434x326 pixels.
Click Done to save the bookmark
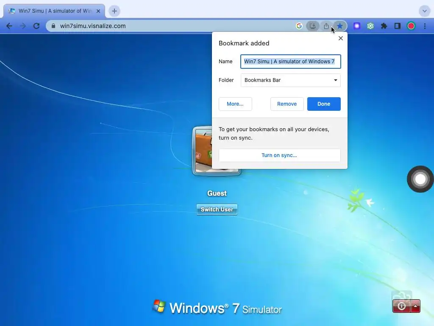click(324, 104)
